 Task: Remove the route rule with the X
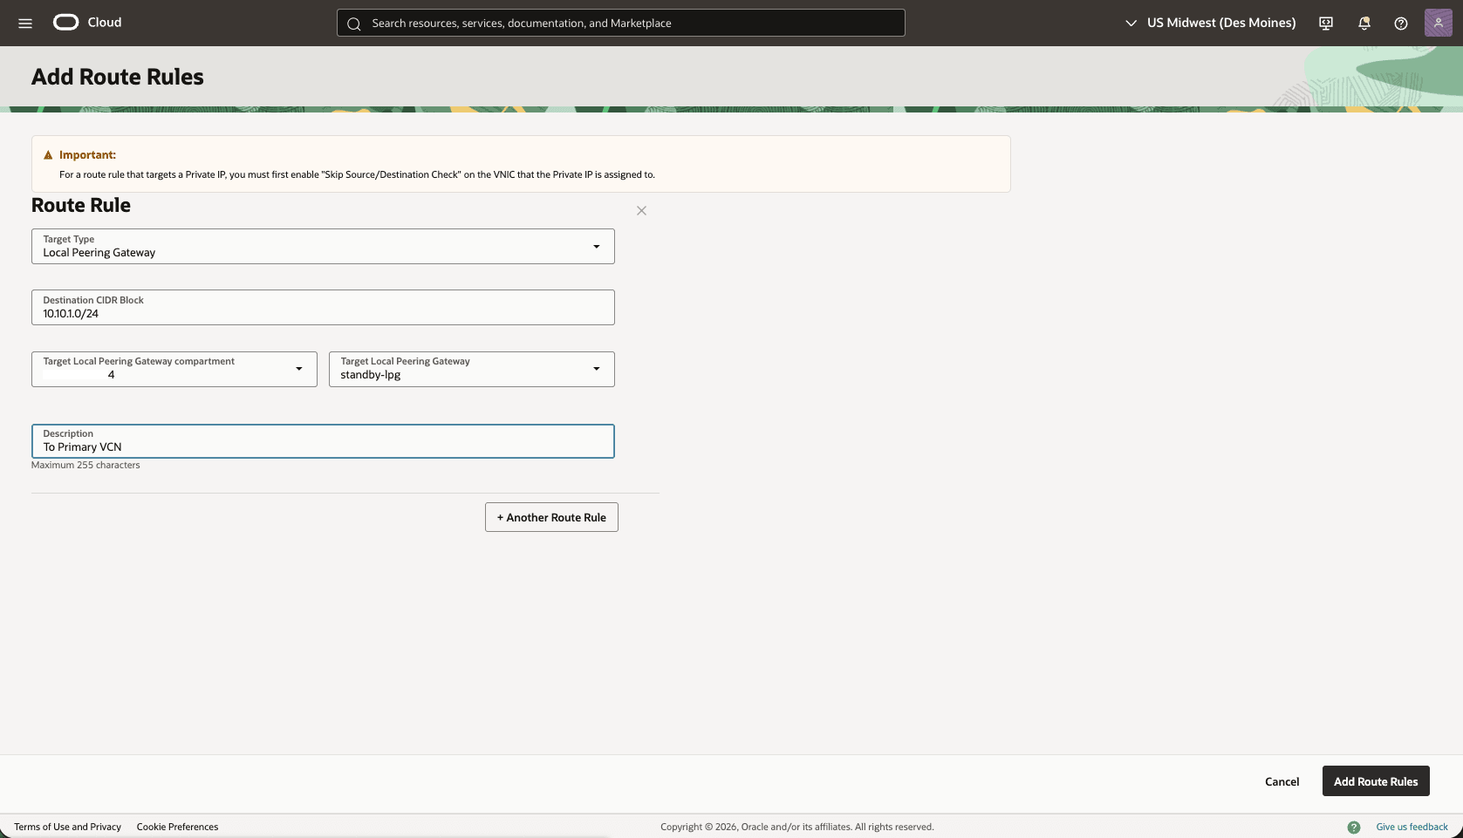[641, 210]
